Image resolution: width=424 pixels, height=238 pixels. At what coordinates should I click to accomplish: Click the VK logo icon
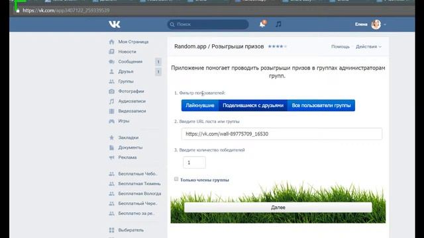coord(115,24)
